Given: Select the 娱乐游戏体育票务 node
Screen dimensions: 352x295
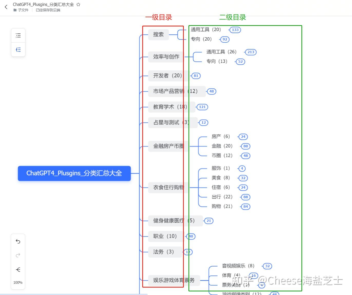Looking at the screenshot, I should click(174, 280).
